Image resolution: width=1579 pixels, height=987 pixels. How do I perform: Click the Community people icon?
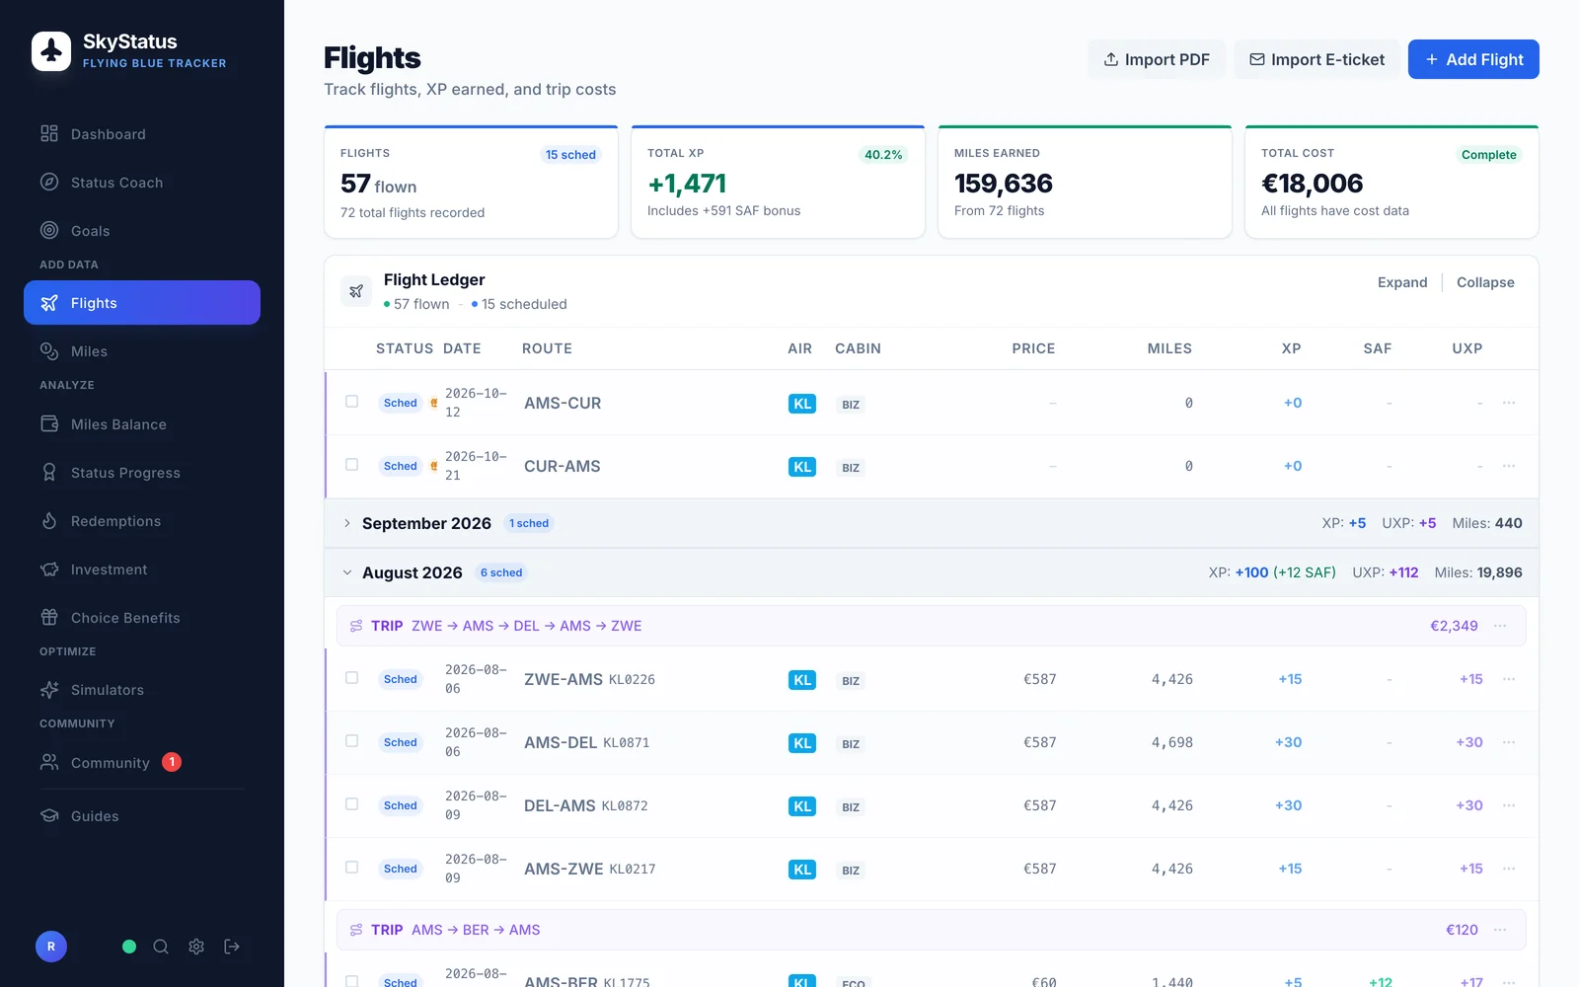tap(49, 762)
